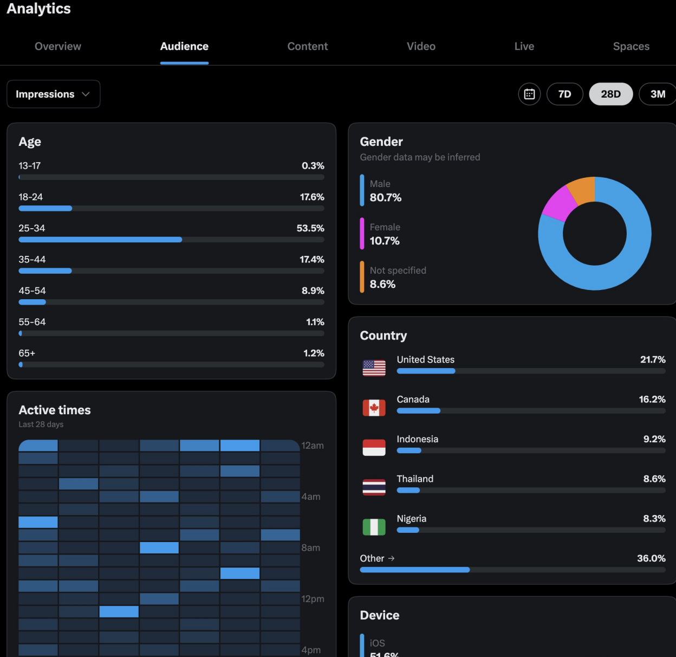Click the Nigeria country name
The height and width of the screenshot is (657, 676).
point(412,519)
